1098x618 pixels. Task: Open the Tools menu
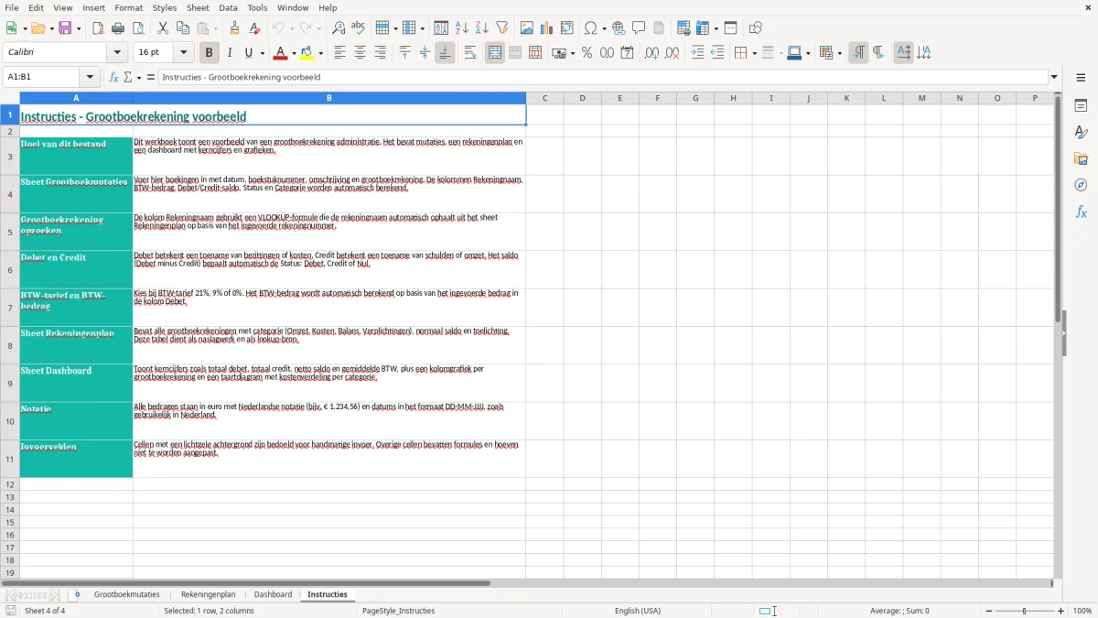click(x=257, y=7)
